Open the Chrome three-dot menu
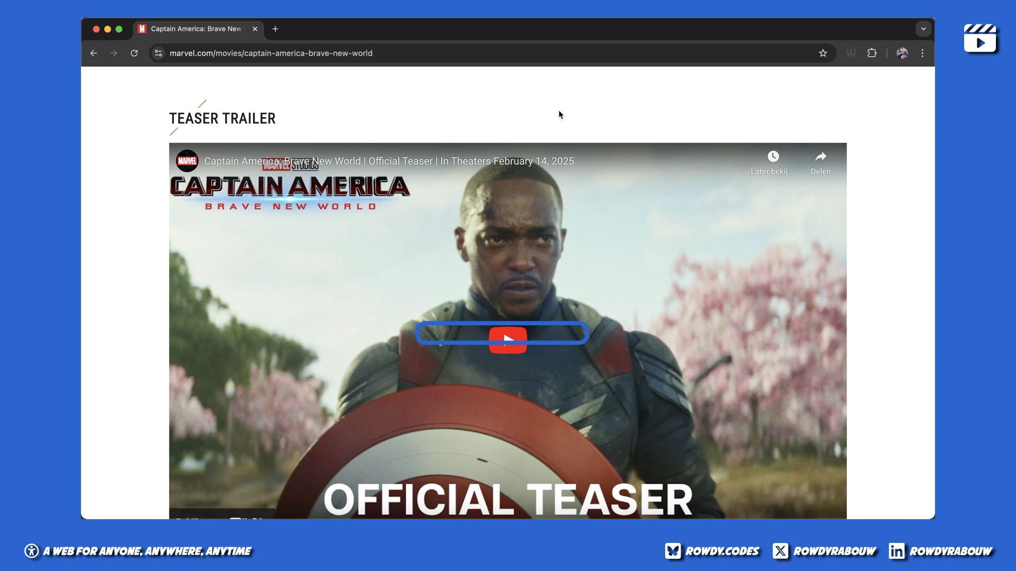Viewport: 1016px width, 571px height. 922,53
